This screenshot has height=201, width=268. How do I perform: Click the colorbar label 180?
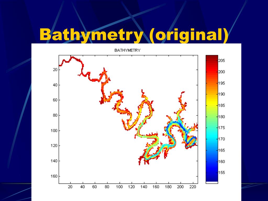coord(222,117)
